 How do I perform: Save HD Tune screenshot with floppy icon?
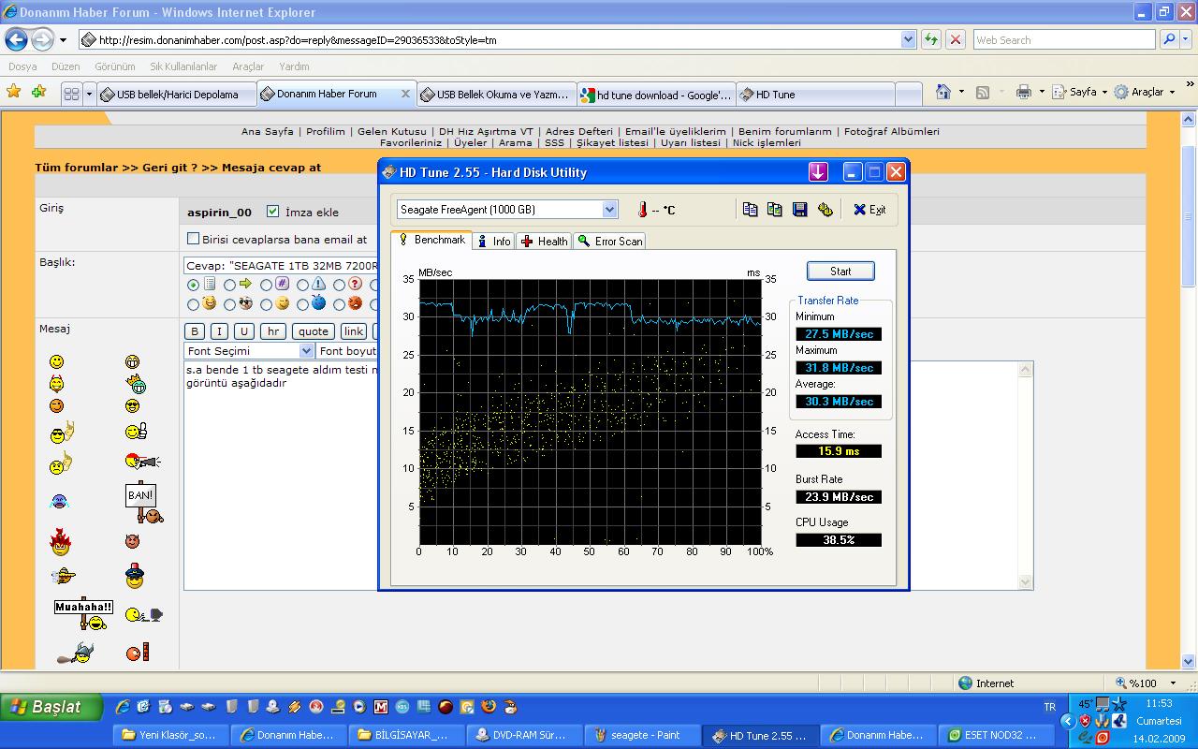(799, 210)
